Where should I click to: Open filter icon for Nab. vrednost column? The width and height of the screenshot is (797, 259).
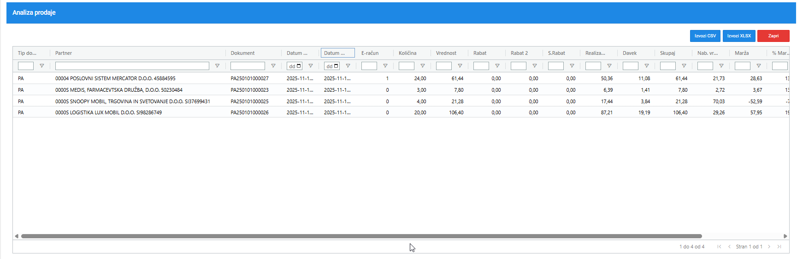point(721,66)
